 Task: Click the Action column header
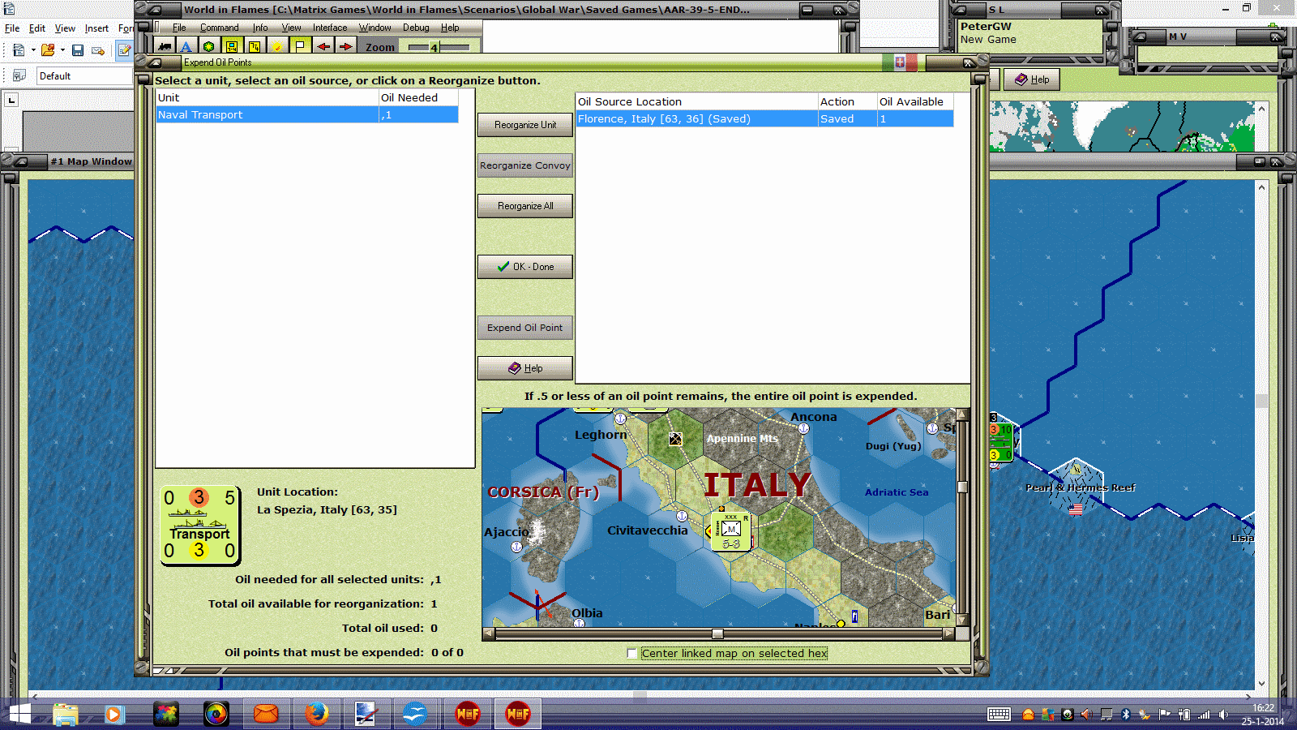(847, 101)
